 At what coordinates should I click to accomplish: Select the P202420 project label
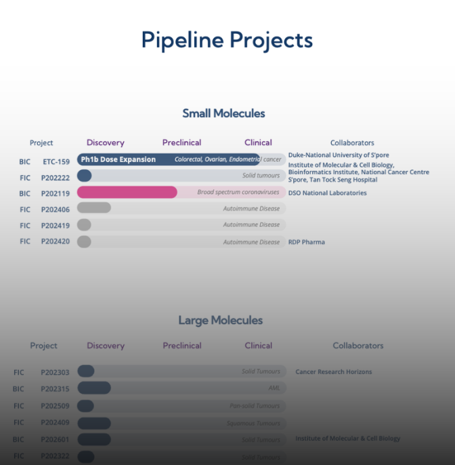(56, 242)
